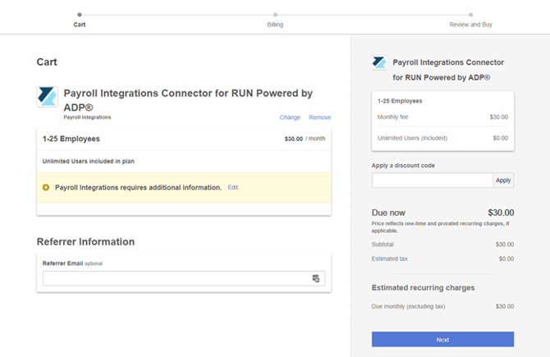The height and width of the screenshot is (357, 550).
Task: Focus the Referrer Email text field
Action: point(176,279)
